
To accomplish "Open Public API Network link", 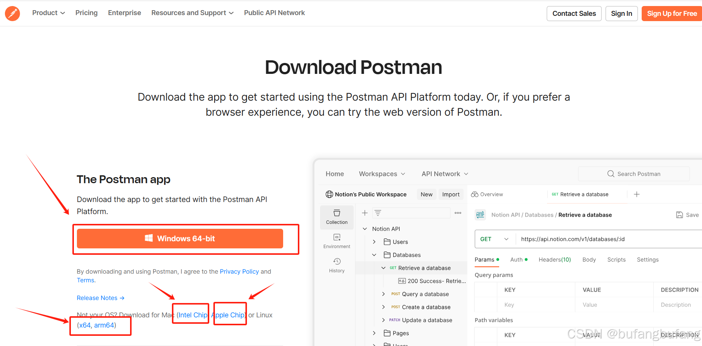I will 274,13.
